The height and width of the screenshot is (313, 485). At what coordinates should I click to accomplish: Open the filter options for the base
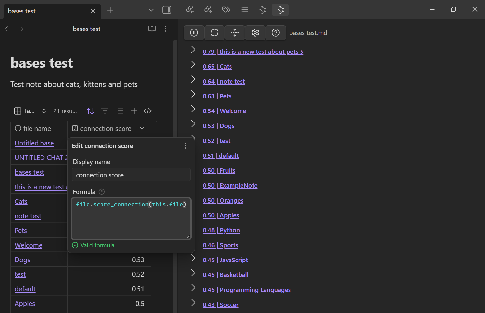(105, 111)
